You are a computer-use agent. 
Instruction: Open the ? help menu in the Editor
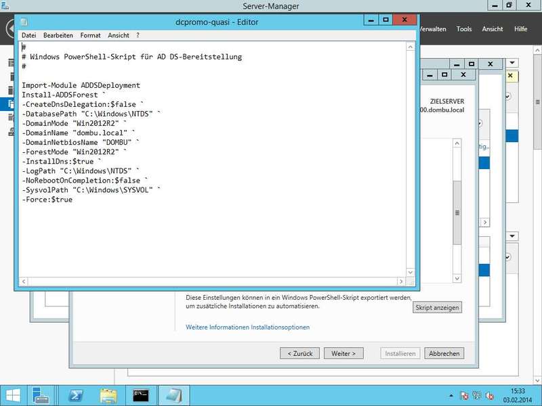click(138, 35)
